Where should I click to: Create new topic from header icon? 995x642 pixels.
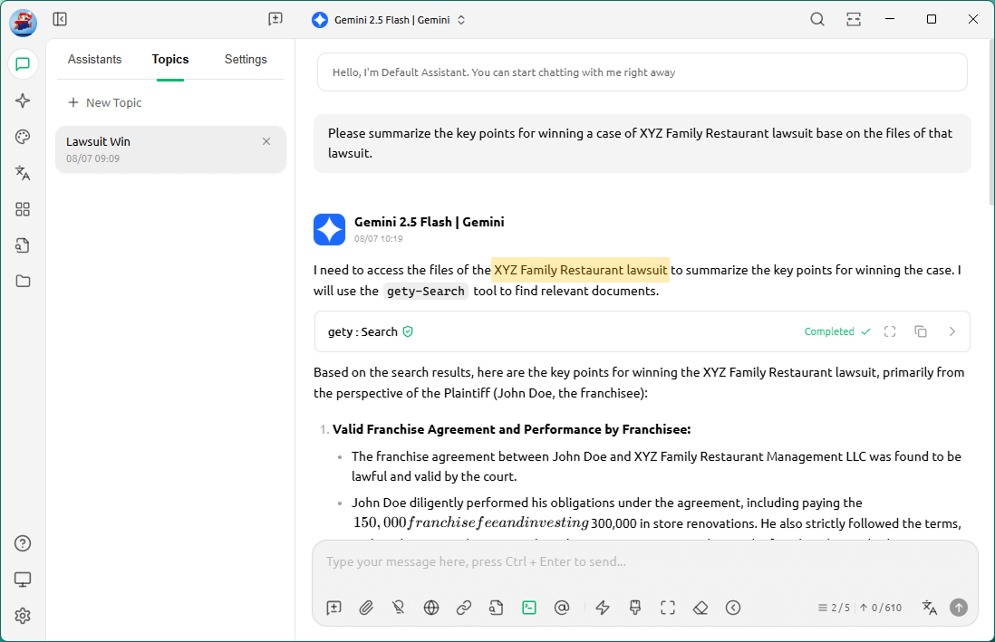pos(275,19)
